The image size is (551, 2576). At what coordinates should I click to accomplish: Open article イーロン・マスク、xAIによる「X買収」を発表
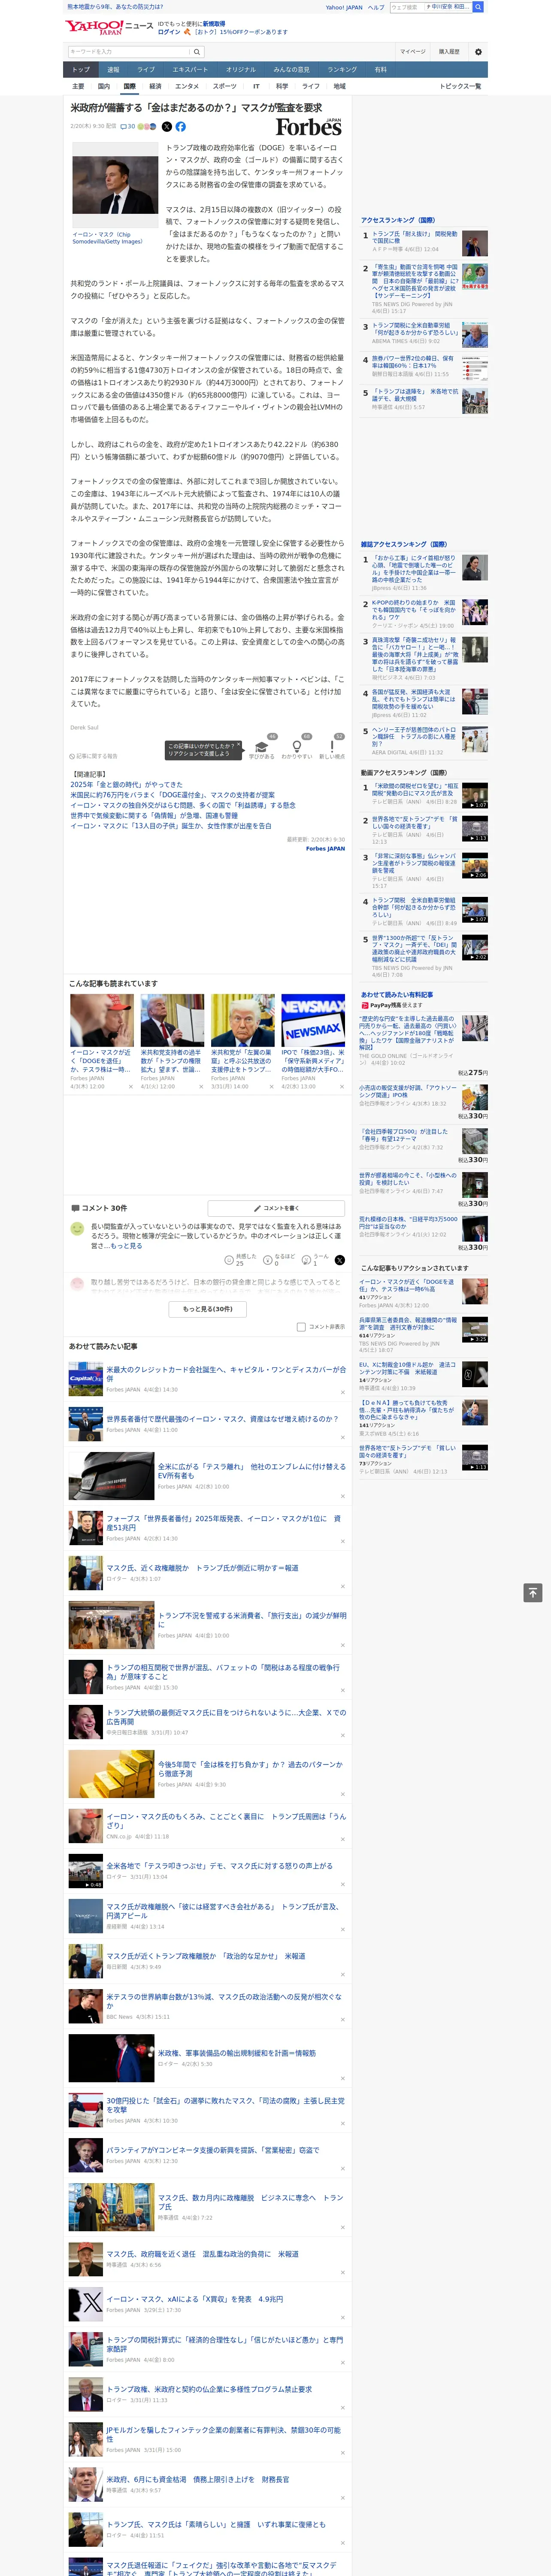coord(194,2299)
